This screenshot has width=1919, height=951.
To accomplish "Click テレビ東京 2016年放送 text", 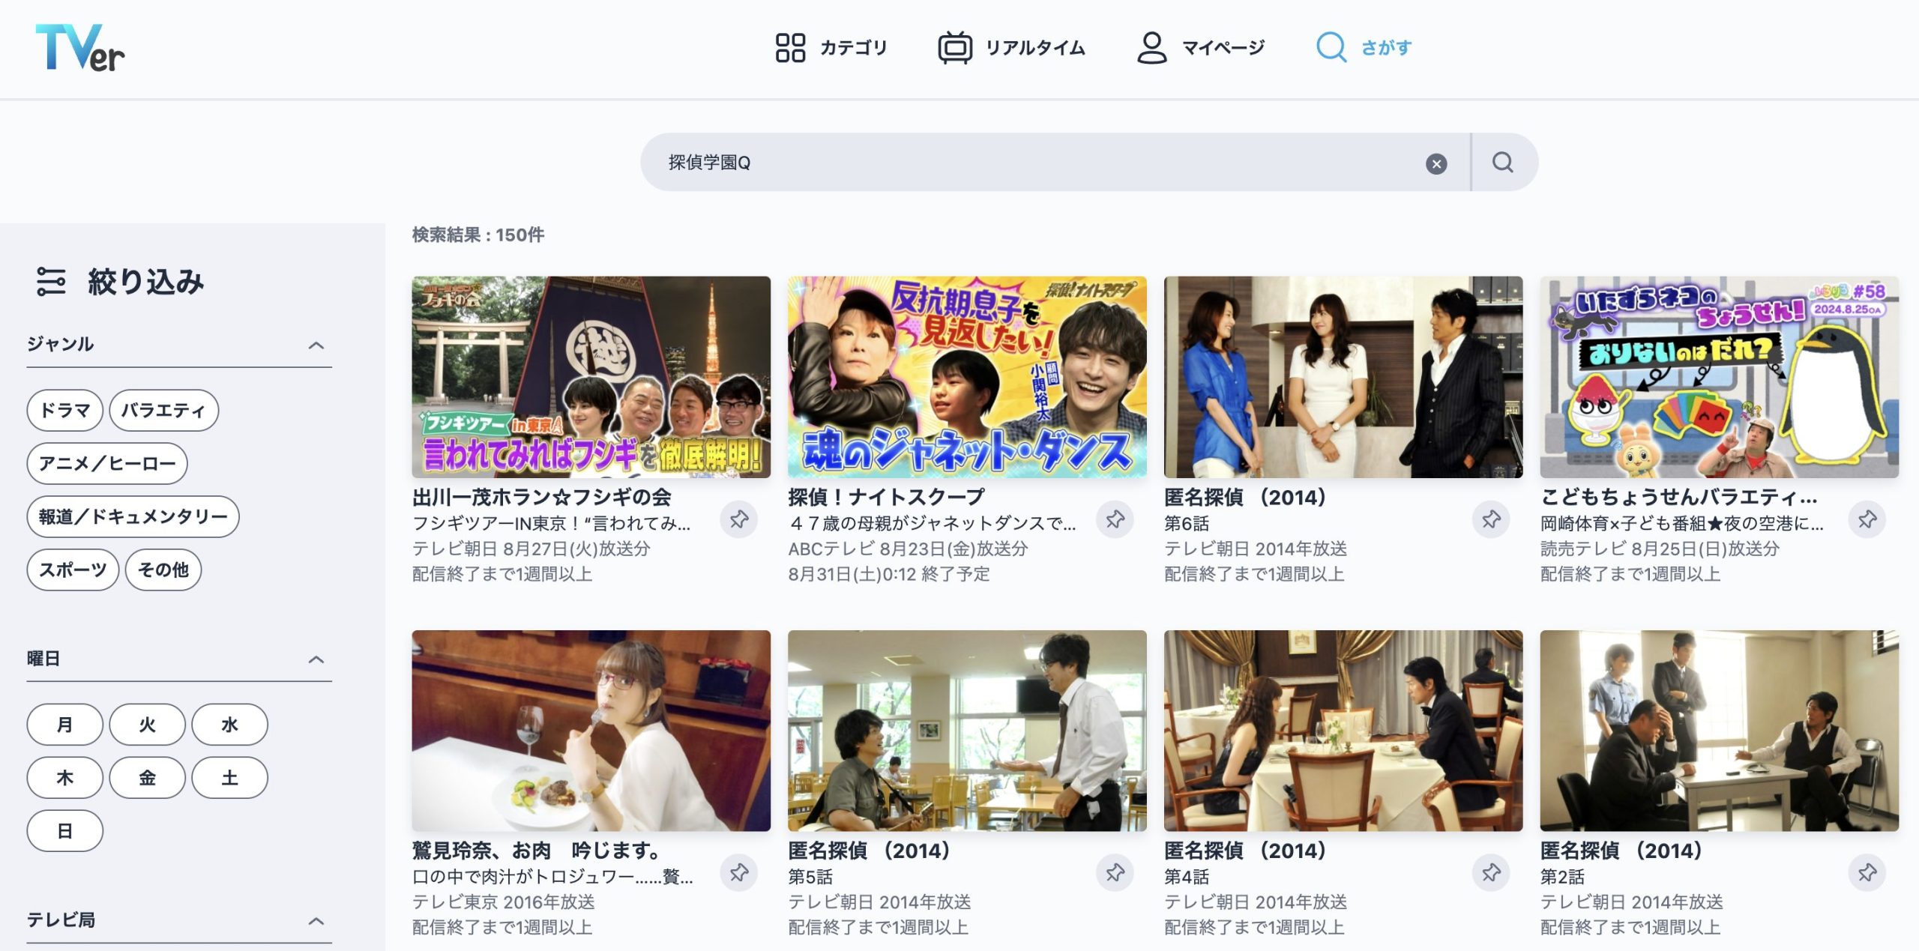I will tap(504, 902).
